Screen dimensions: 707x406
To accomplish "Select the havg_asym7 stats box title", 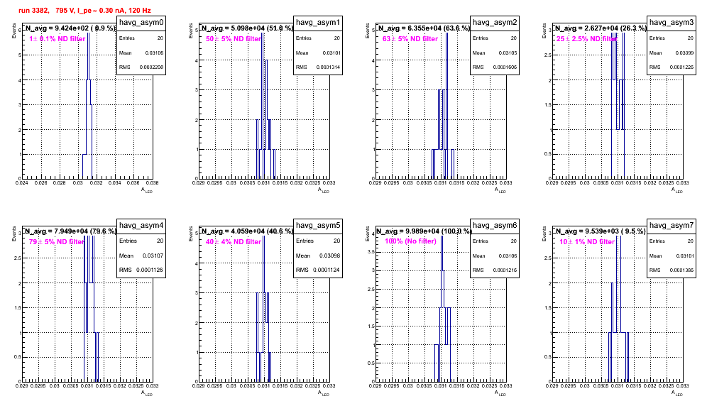I will point(672,226).
